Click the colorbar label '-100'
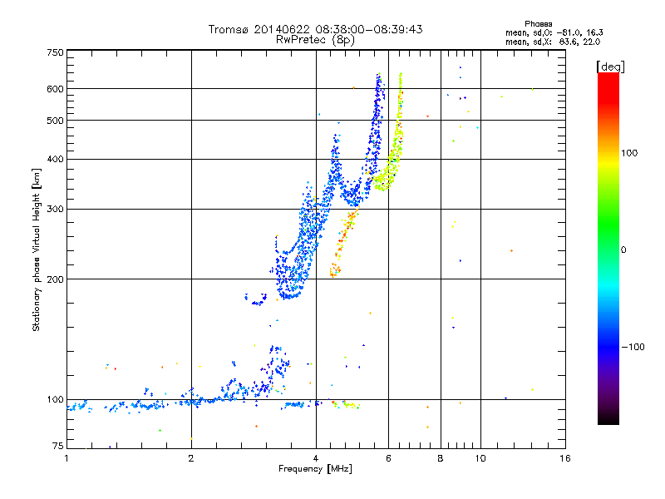665x499 pixels. tap(633, 347)
